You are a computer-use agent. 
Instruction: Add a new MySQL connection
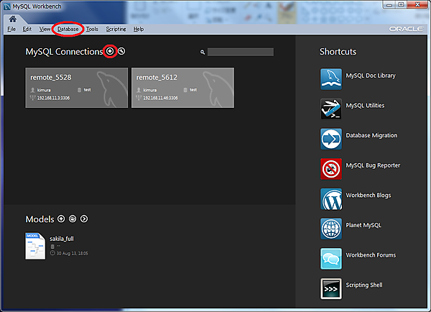[110, 52]
